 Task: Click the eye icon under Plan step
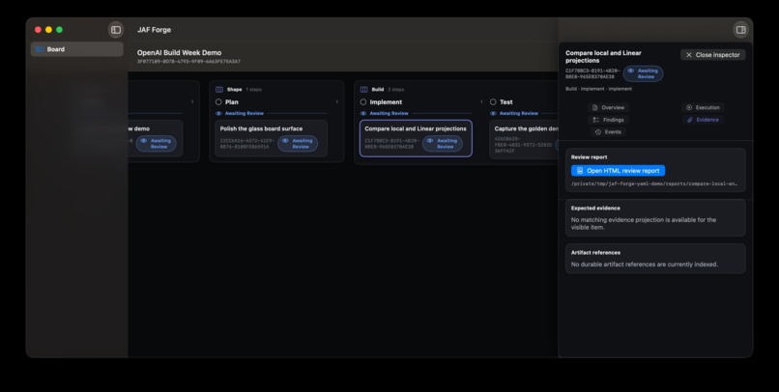(218, 113)
